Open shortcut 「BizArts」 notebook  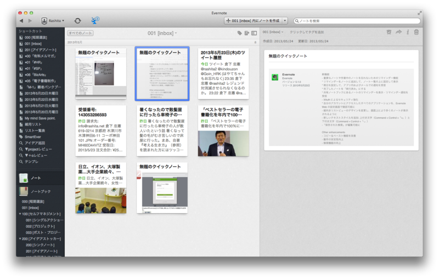[36, 75]
